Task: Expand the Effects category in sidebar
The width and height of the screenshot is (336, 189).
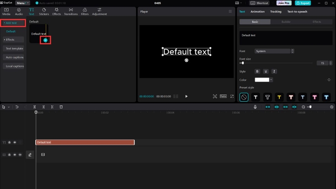Action: click(13, 39)
